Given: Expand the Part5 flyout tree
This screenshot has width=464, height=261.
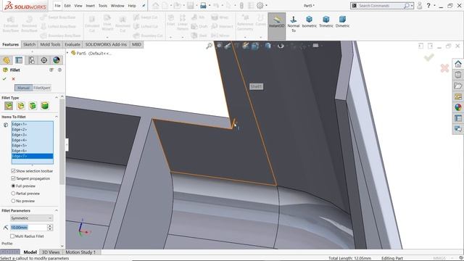Looking at the screenshot, I should pos(67,53).
